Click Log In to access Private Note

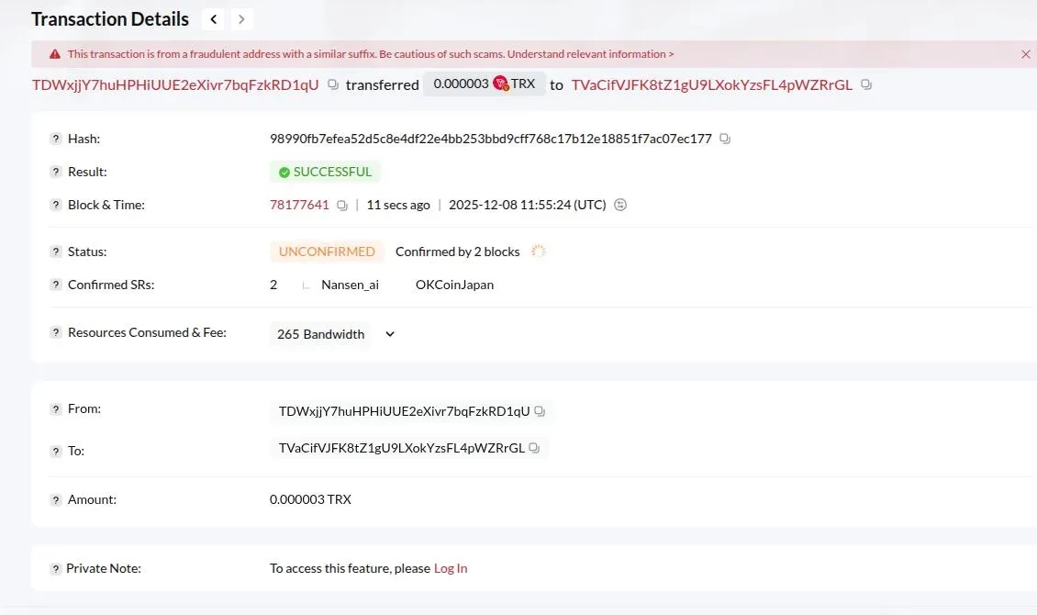click(x=450, y=568)
